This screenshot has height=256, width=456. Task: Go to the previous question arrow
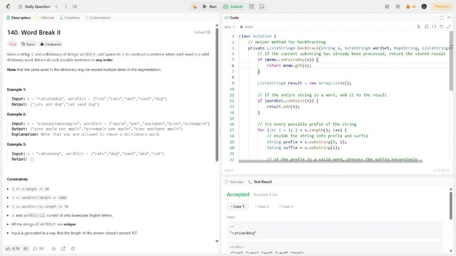tap(56, 6)
